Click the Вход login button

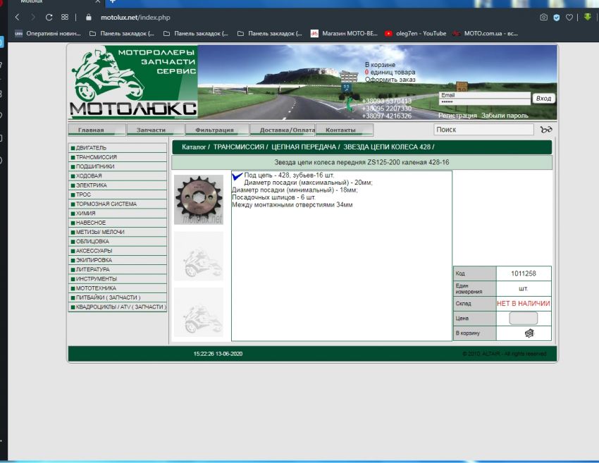543,99
